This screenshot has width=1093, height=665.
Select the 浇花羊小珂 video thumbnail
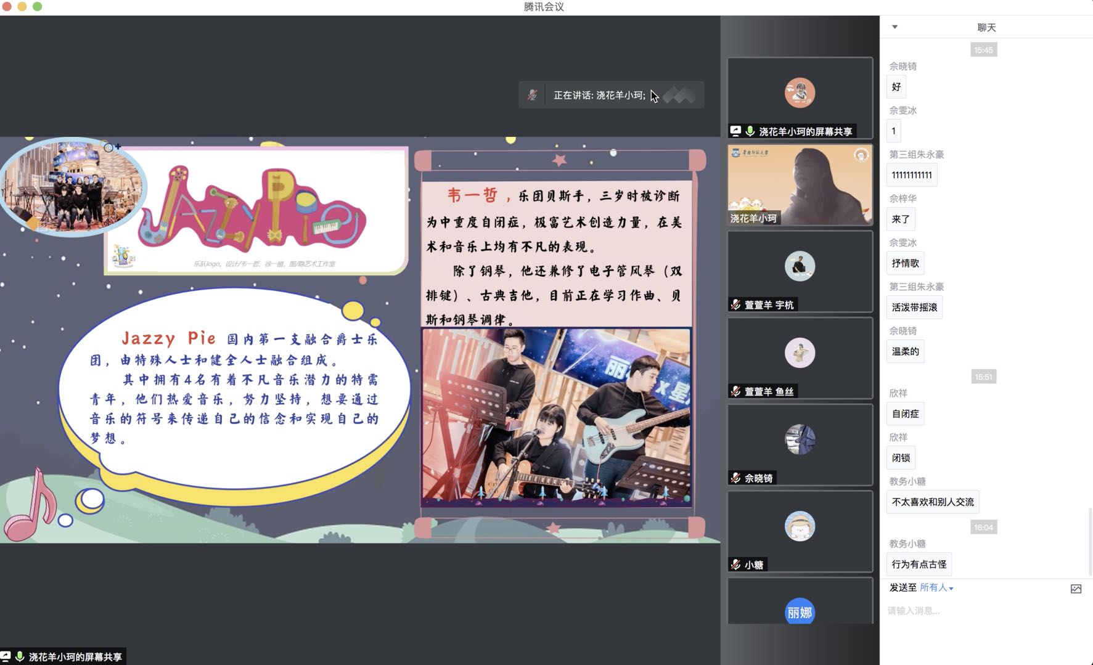(x=800, y=185)
